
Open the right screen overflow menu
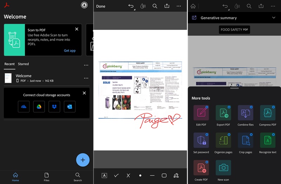coord(273,6)
